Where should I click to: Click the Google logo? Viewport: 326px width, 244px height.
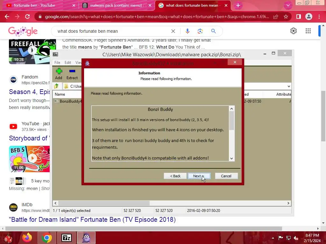click(x=23, y=31)
